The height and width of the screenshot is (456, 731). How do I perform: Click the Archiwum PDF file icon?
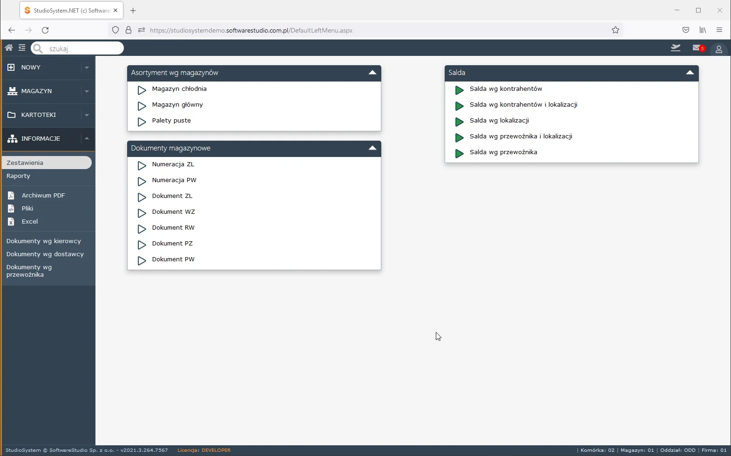click(11, 196)
